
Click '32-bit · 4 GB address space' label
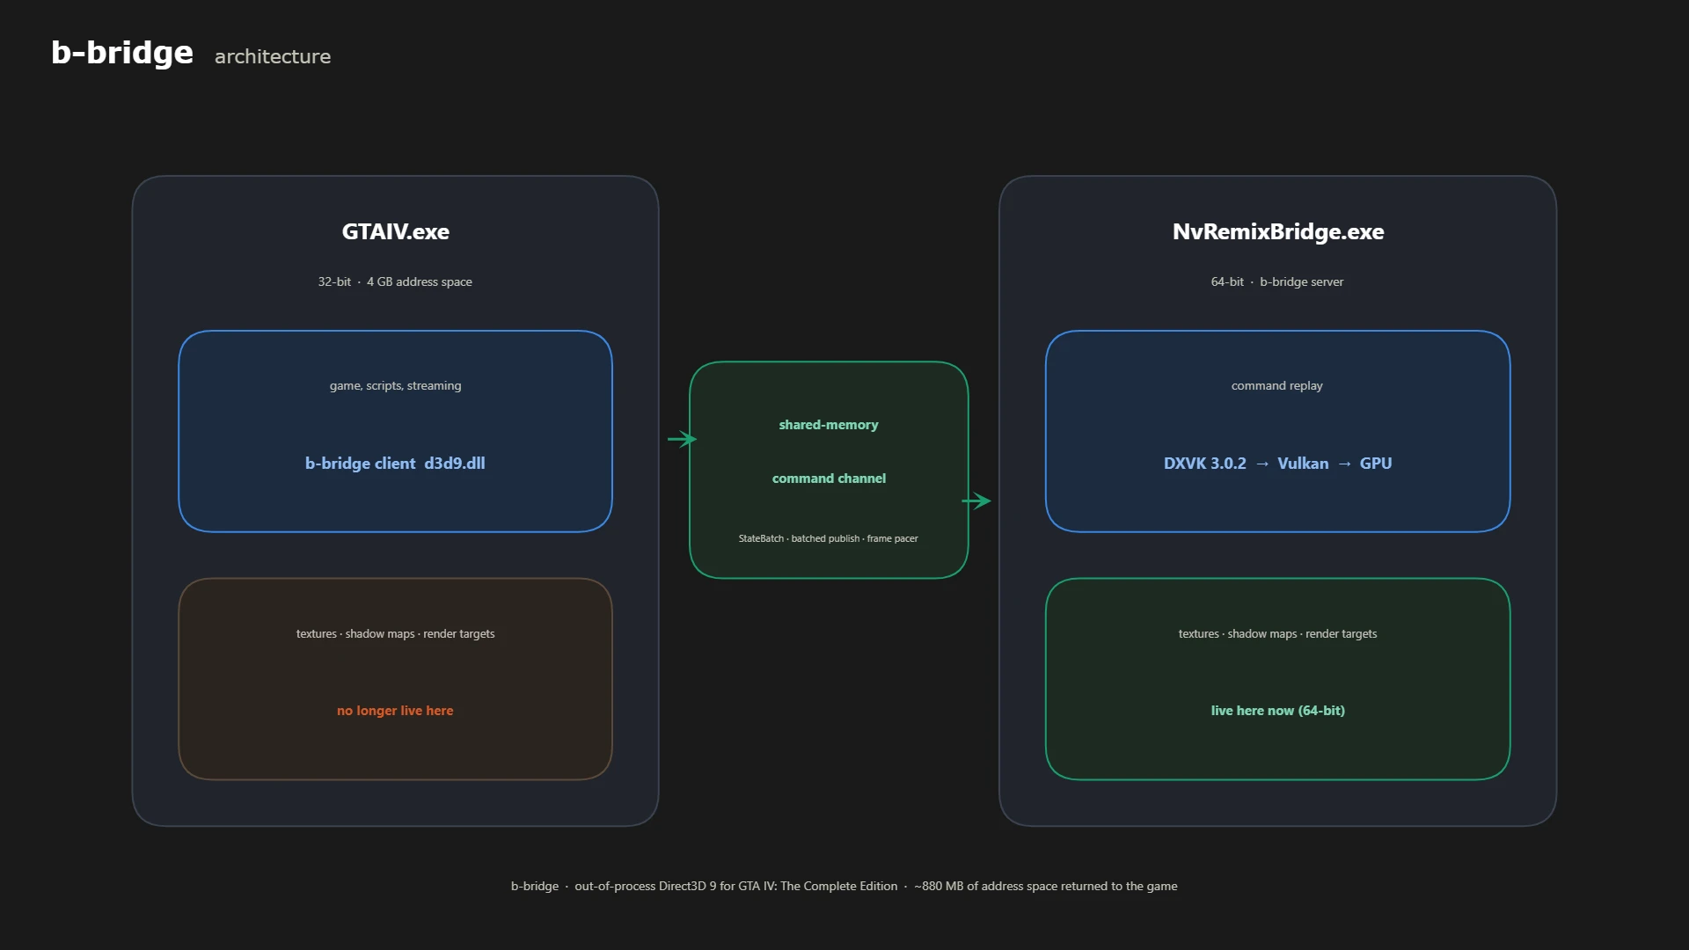[x=395, y=281]
